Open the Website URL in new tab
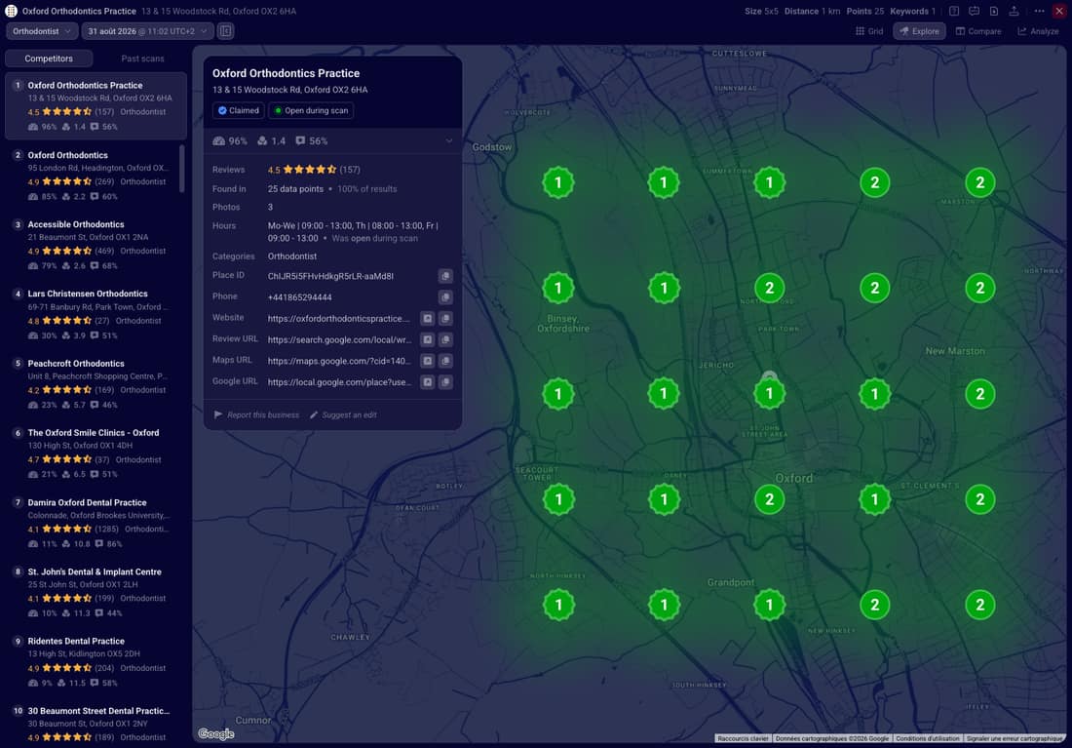Viewport: 1072px width, 748px height. 427,318
